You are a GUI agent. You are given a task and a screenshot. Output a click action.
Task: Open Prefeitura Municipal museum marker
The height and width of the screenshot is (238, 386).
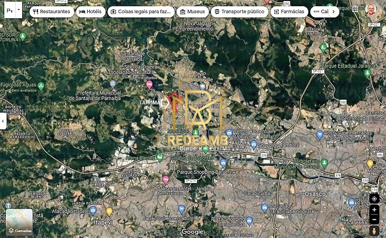pos(113,84)
